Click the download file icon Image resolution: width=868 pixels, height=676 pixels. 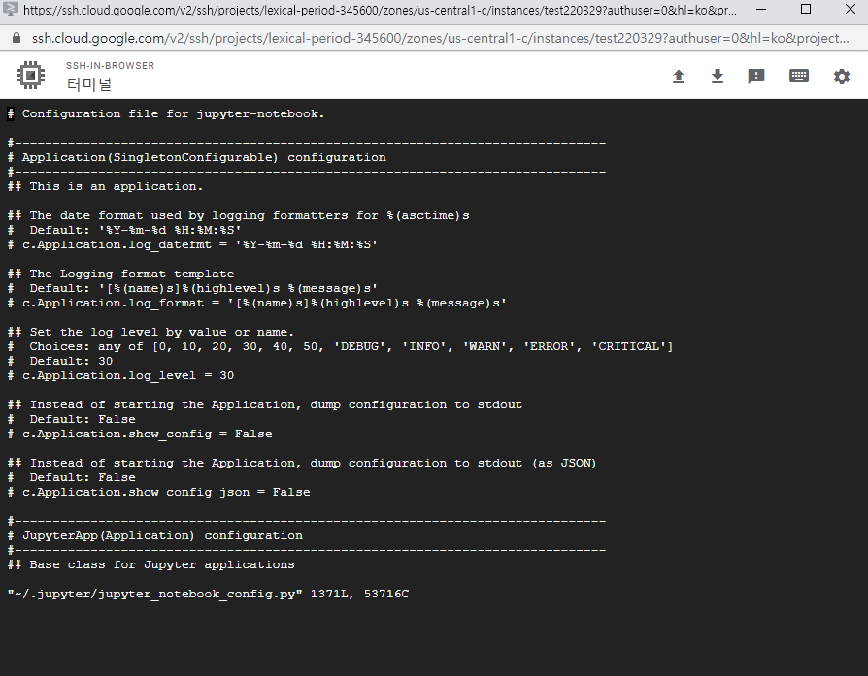tap(718, 76)
